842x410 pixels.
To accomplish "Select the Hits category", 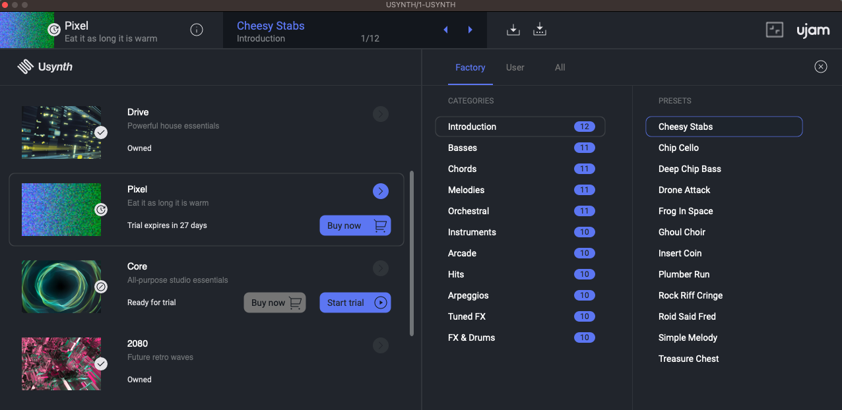I will tap(520, 274).
